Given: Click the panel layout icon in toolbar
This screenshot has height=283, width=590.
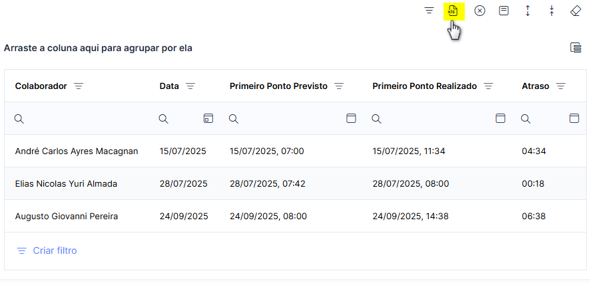Looking at the screenshot, I should pos(503,11).
